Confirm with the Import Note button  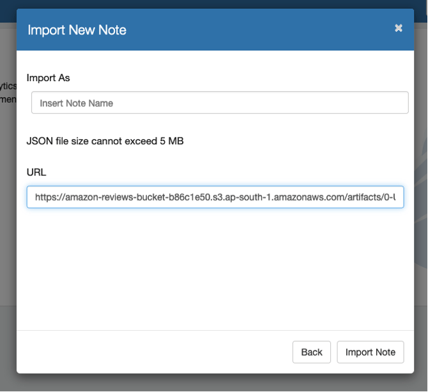coord(370,352)
